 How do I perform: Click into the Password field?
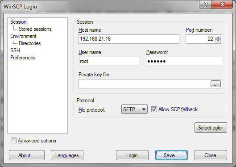[x=184, y=61]
